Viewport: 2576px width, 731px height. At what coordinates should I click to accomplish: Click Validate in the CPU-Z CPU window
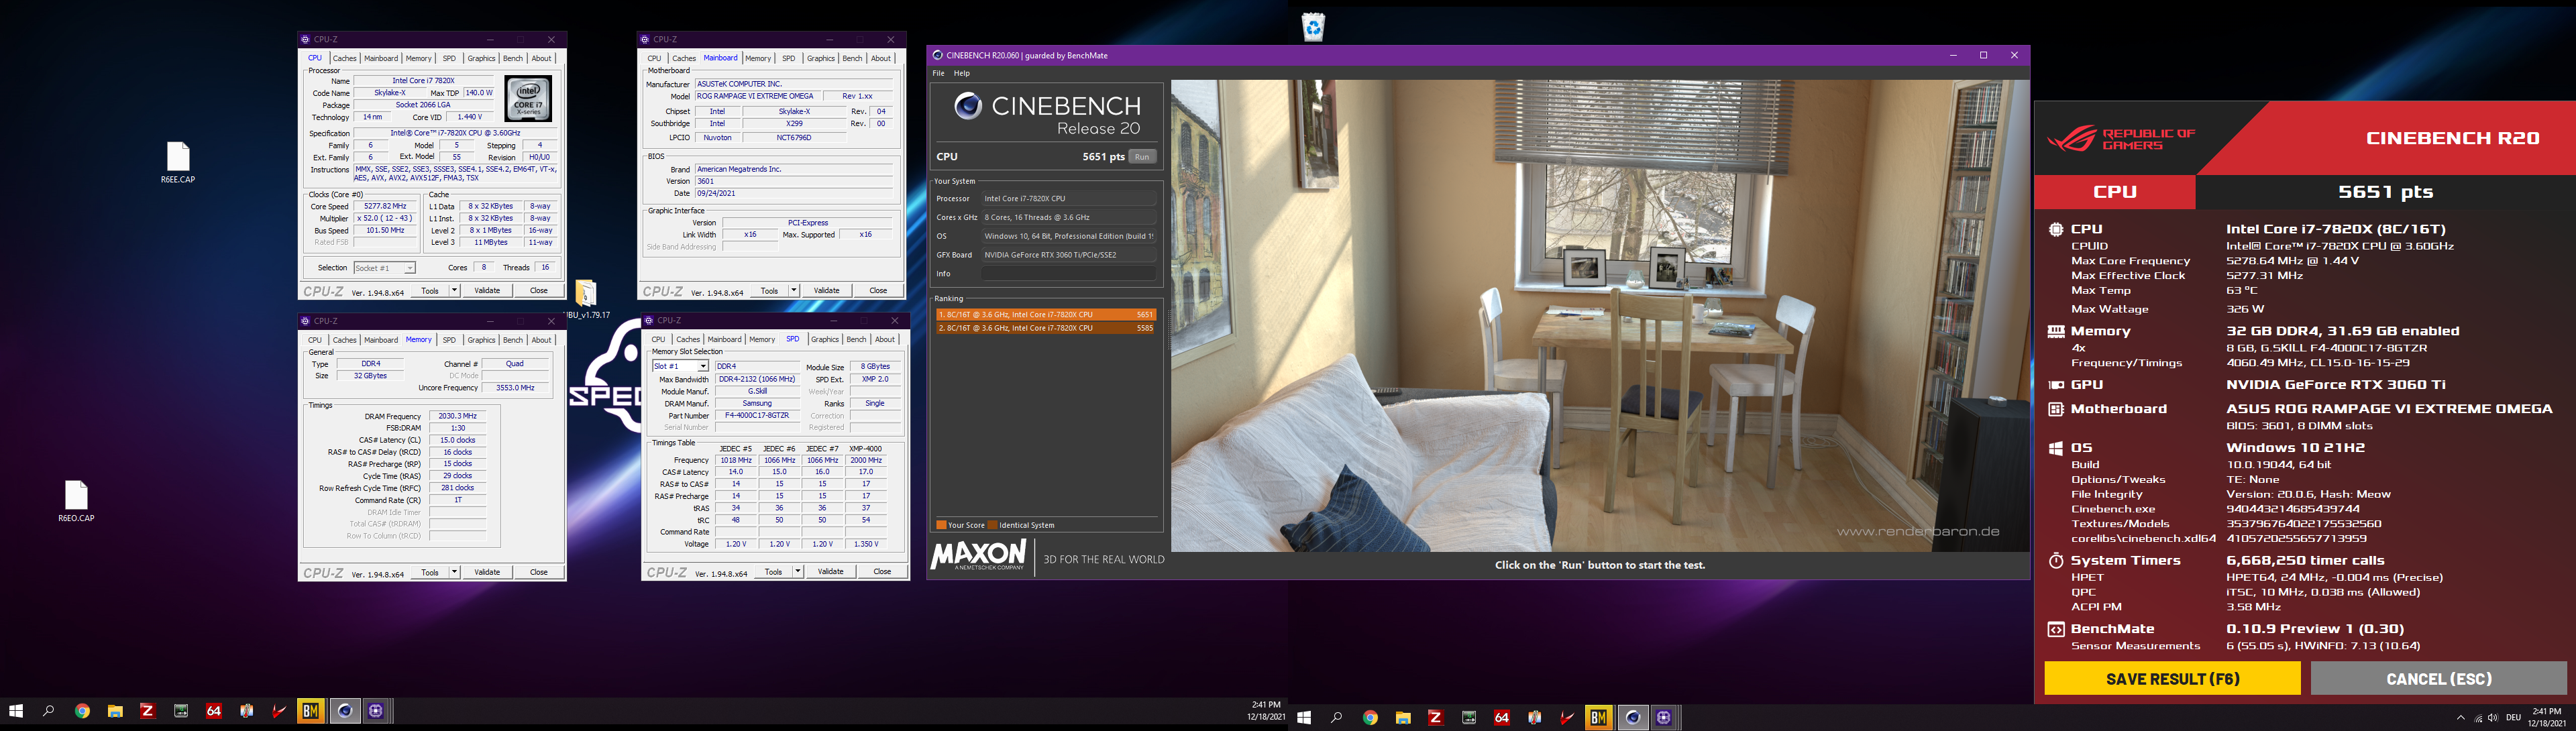[x=487, y=291]
